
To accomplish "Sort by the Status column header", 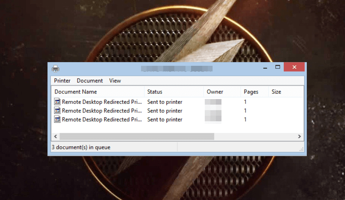I will [x=155, y=92].
